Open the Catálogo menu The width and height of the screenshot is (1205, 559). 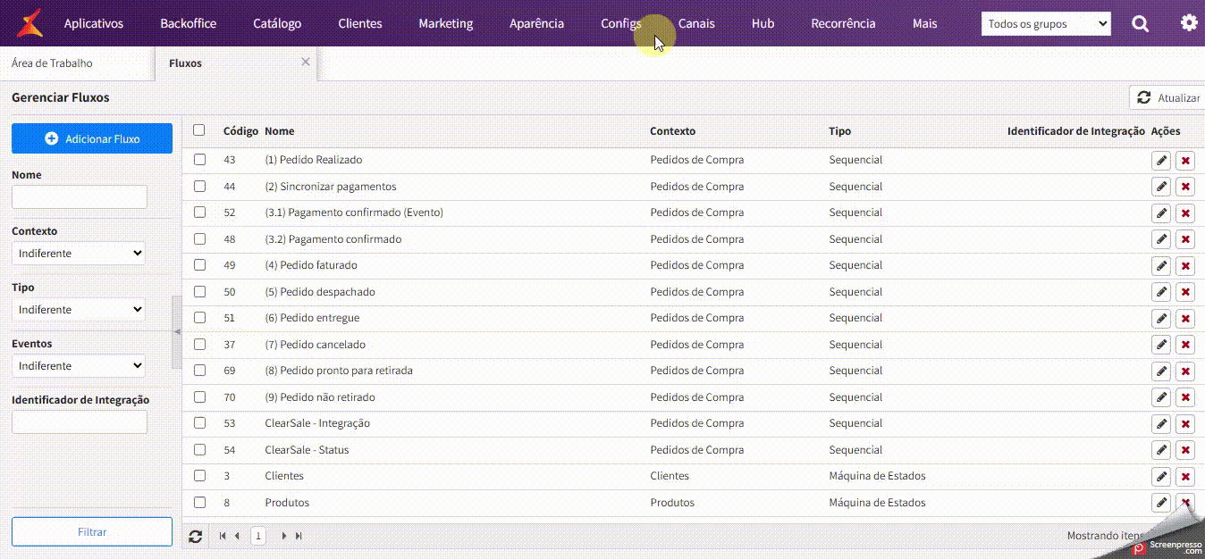(x=277, y=24)
